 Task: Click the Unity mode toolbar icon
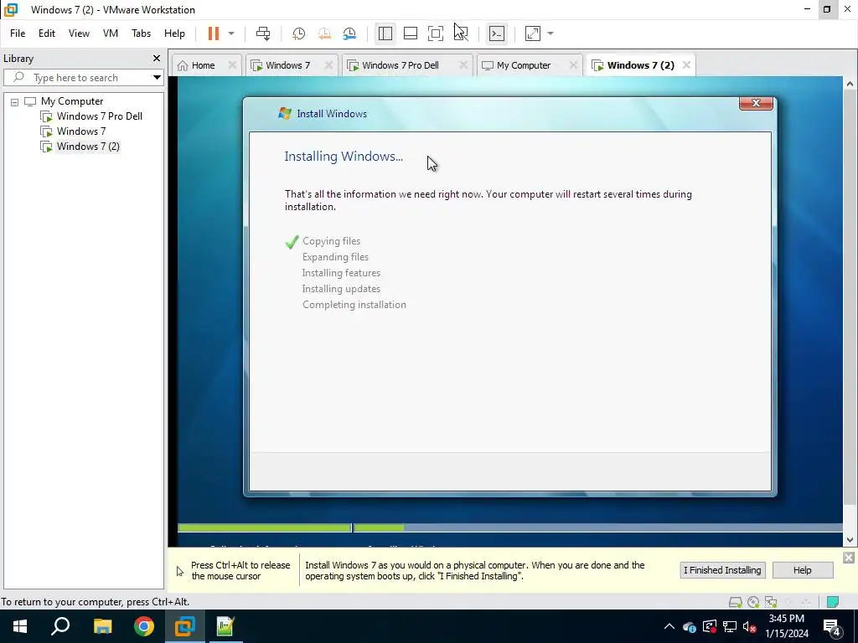pos(461,33)
